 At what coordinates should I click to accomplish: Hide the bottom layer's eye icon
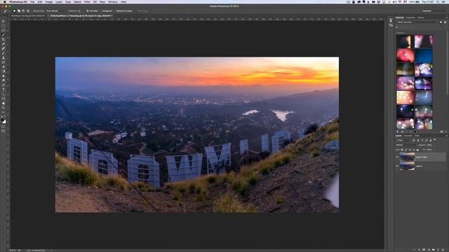pyautogui.click(x=397, y=166)
